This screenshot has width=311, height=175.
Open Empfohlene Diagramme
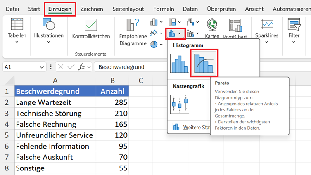[133, 32]
